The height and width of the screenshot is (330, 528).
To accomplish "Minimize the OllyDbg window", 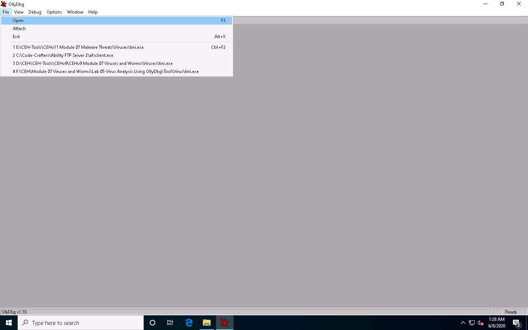I will click(x=485, y=4).
